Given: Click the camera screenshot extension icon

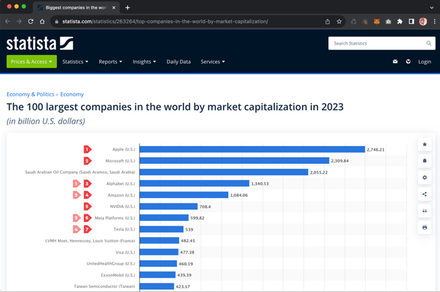Looking at the screenshot, I should click(x=389, y=21).
